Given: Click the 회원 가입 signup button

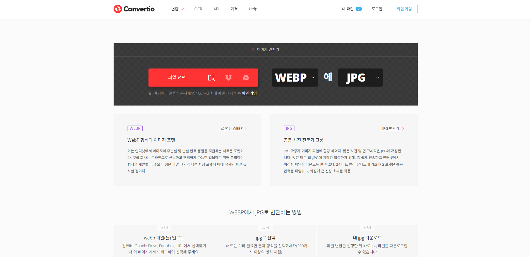Looking at the screenshot, I should pos(404,9).
